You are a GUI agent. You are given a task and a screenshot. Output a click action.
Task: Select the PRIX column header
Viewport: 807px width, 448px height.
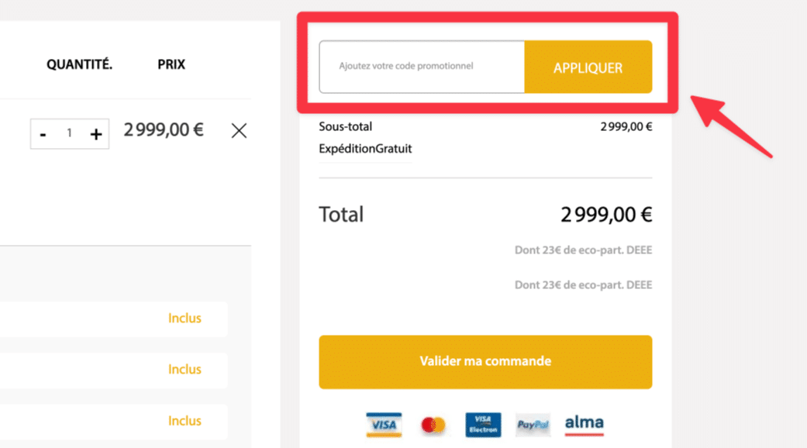pyautogui.click(x=171, y=64)
